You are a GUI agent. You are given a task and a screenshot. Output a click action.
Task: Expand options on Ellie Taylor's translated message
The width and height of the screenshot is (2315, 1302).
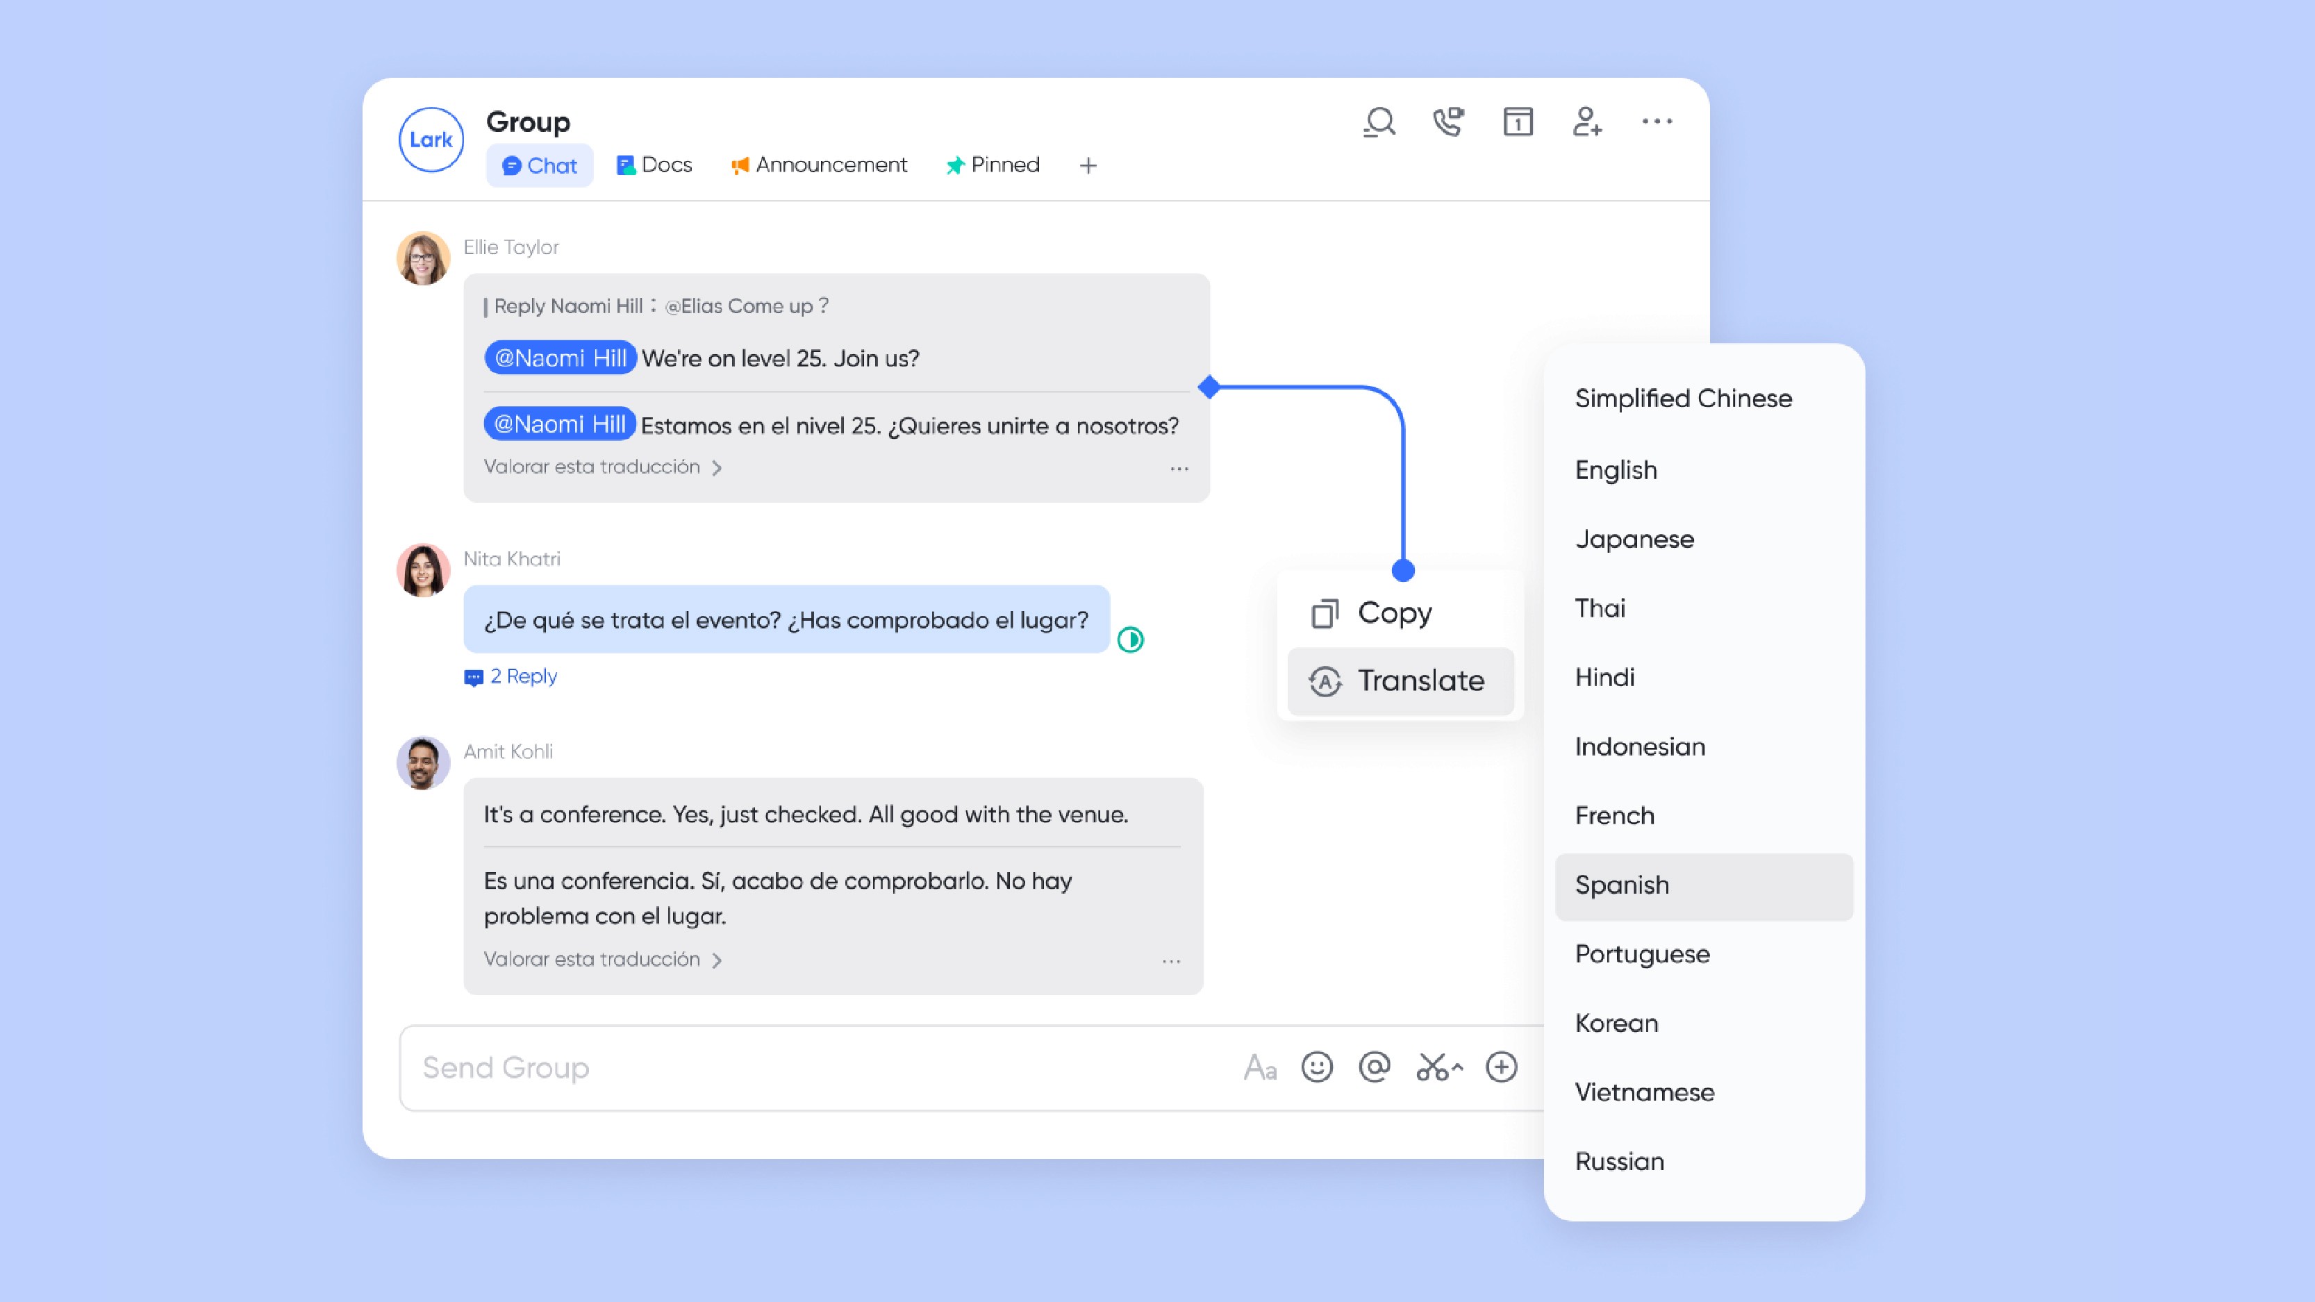(x=1179, y=469)
